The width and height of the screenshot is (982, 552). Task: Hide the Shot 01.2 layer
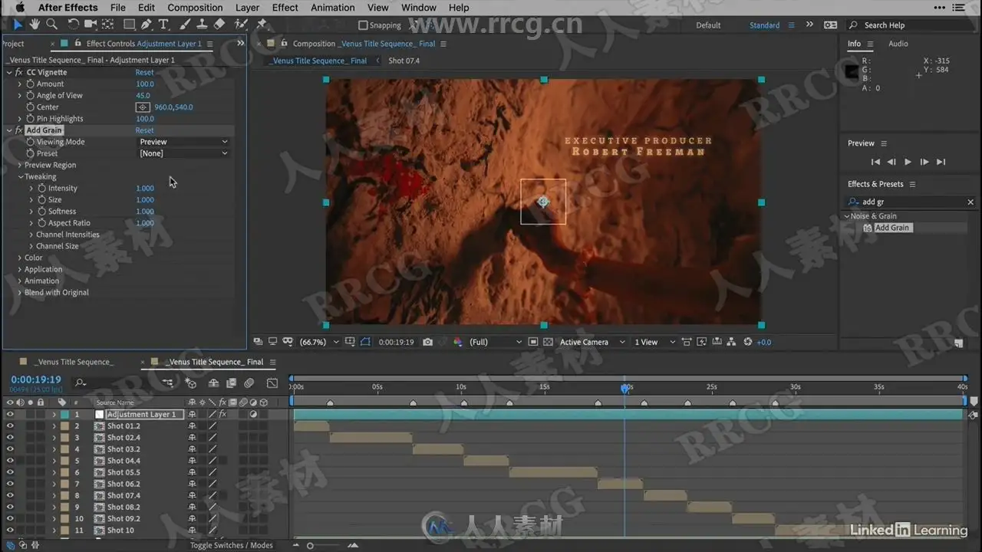click(10, 426)
